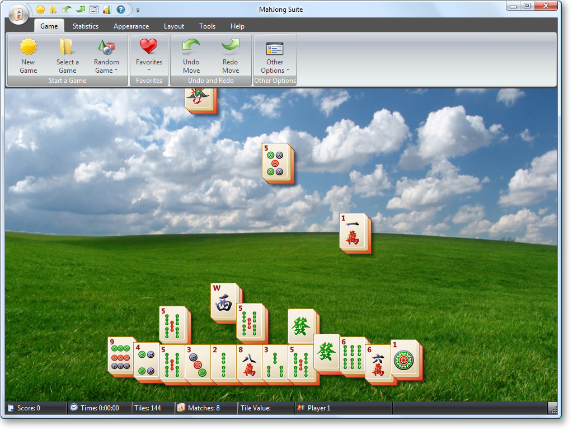Open the Favorites dropdown

[x=149, y=62]
